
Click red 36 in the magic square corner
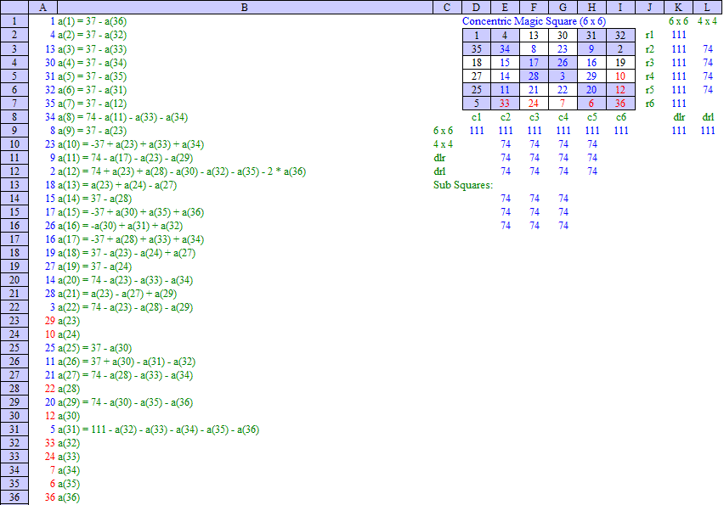[620, 104]
